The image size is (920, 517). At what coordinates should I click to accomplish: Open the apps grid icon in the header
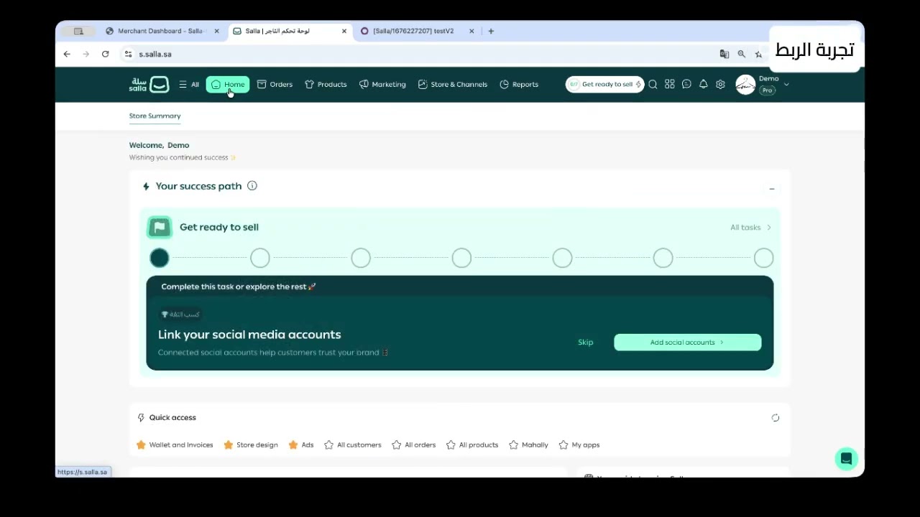click(670, 85)
